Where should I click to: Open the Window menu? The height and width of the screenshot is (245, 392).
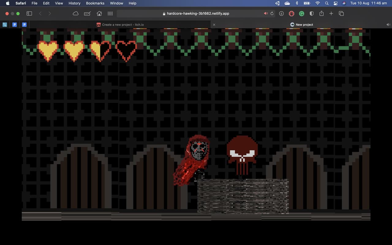(x=116, y=3)
